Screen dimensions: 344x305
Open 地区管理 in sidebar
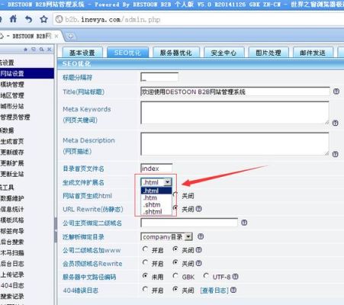(12, 95)
